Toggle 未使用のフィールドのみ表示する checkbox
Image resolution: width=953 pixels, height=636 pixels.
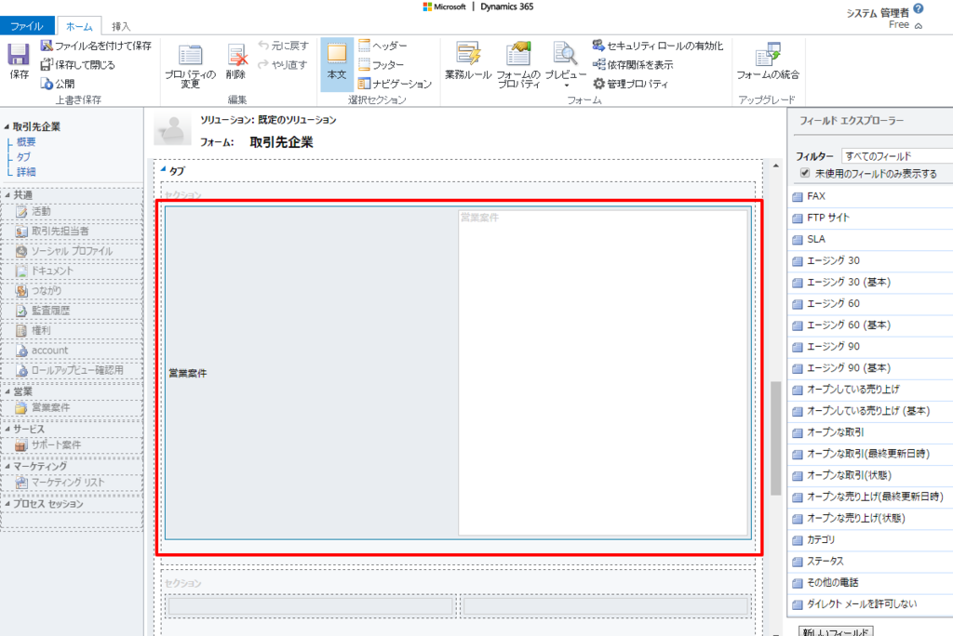[805, 173]
